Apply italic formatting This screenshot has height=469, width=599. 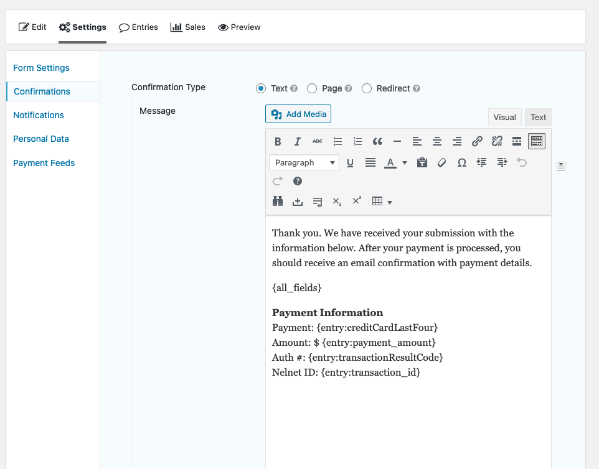[x=297, y=142]
